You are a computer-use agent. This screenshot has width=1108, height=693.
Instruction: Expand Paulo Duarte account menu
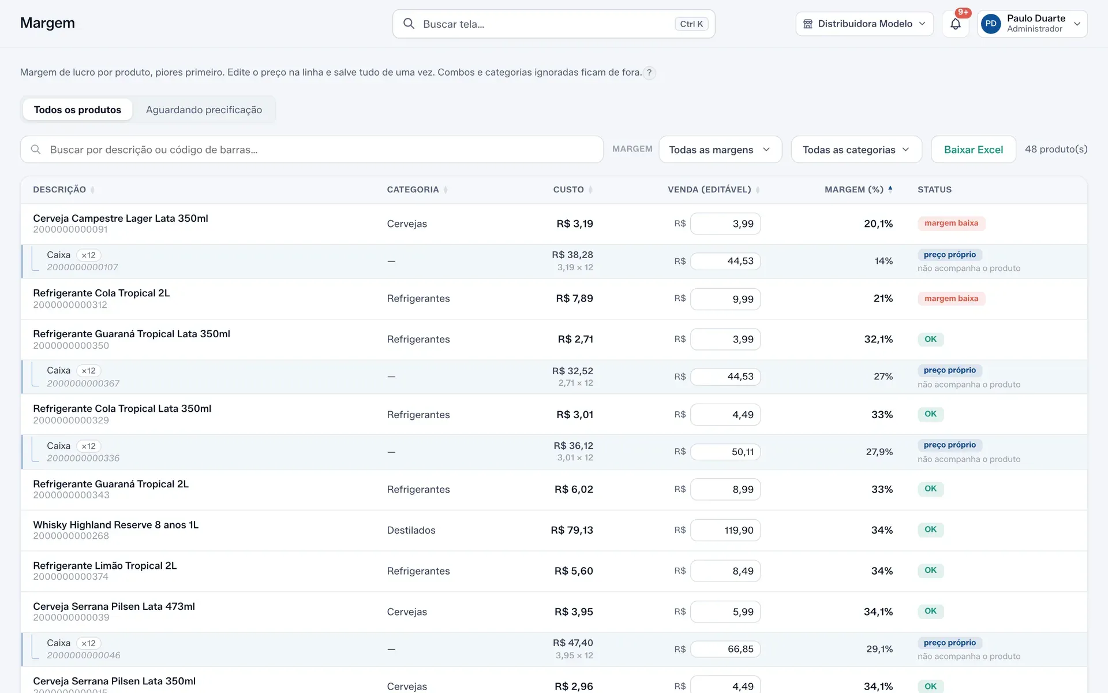1032,24
